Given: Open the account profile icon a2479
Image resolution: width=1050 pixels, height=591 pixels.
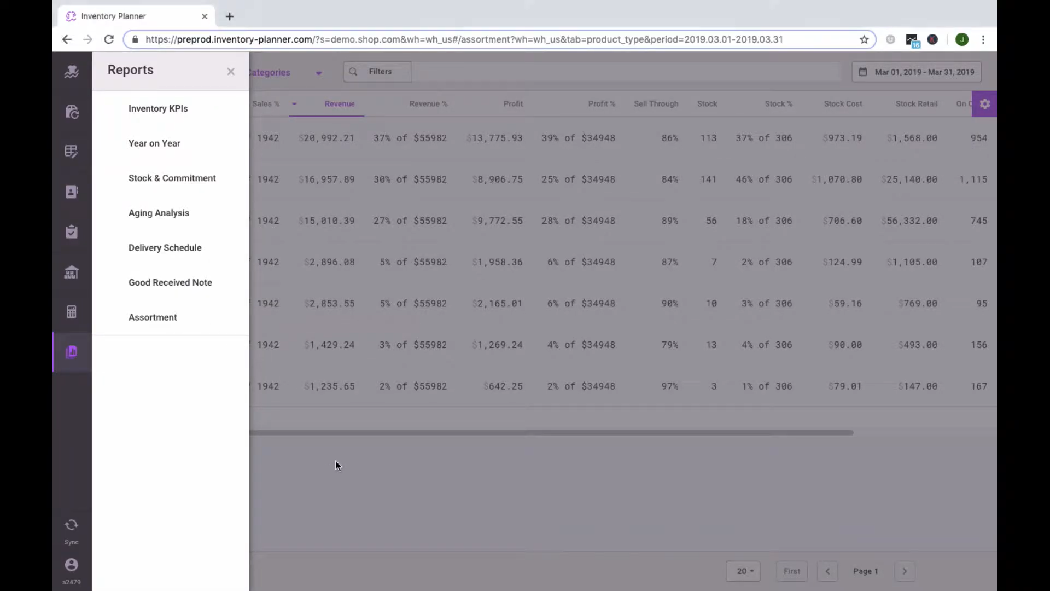Looking at the screenshot, I should pos(72,565).
